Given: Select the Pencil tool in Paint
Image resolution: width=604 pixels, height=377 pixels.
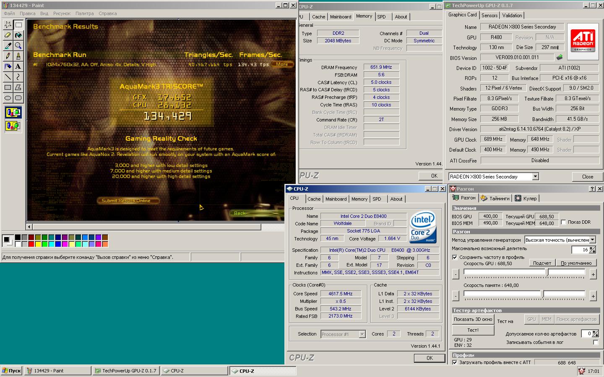Looking at the screenshot, I should click(8, 56).
